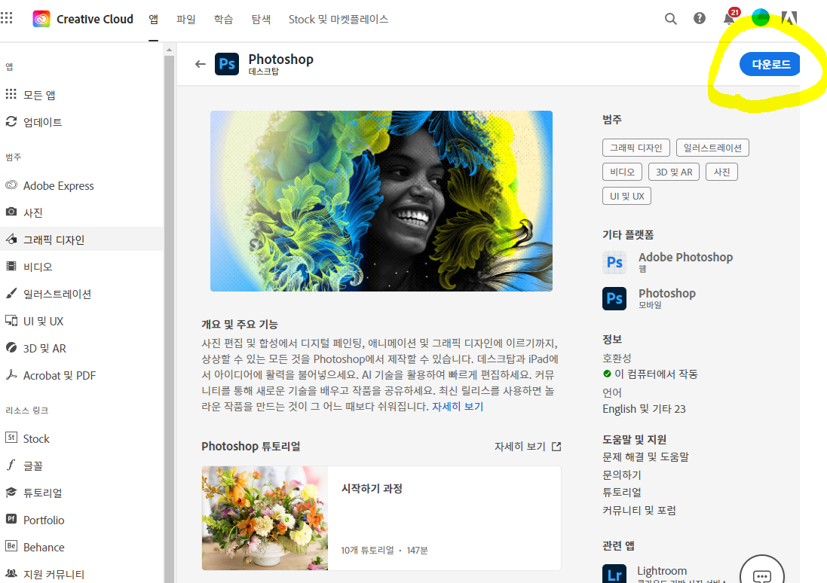Open the help question mark icon

(700, 18)
